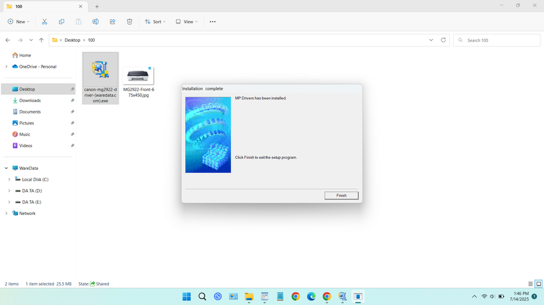Open the volume speaker tray icon
The height and width of the screenshot is (305, 544).
click(x=492, y=296)
